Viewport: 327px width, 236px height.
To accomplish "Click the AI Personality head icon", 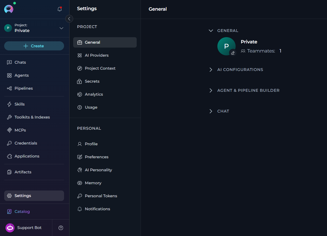I will pos(80,170).
